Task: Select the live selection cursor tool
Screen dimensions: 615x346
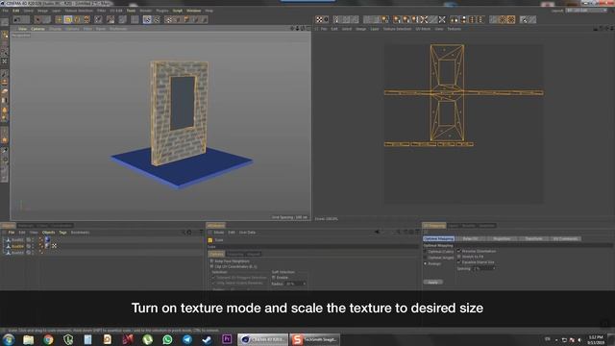Action: point(37,19)
